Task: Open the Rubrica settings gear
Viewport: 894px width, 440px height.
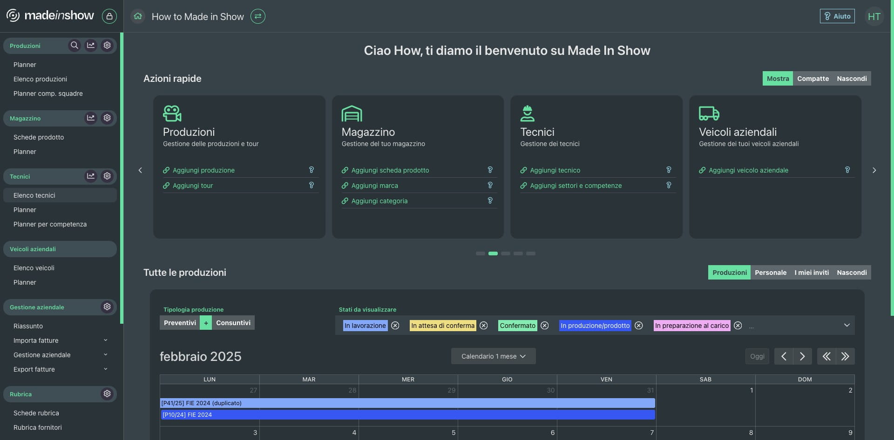Action: 107,394
